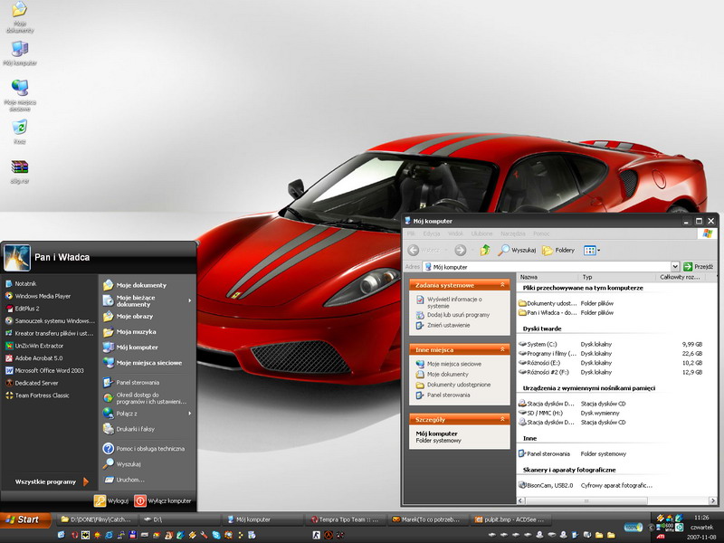The width and height of the screenshot is (724, 543).
Task: Click the Wyłącz komputer button
Action: [x=164, y=500]
